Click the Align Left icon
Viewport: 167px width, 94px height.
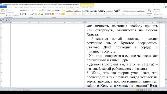coord(46,14)
